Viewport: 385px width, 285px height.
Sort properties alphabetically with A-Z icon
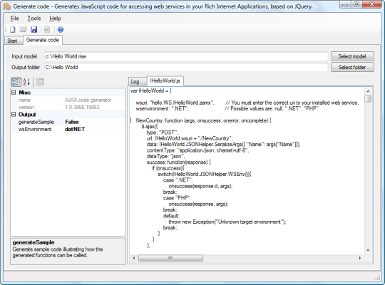[x=26, y=82]
